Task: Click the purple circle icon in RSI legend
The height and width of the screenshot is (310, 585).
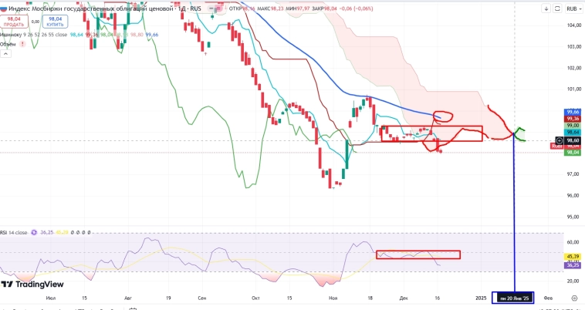Action: coord(34,232)
